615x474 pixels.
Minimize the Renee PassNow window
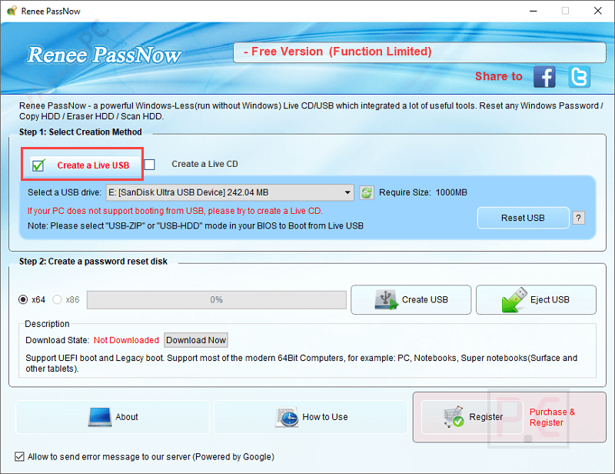click(533, 11)
